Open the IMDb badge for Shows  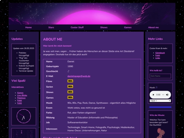point(70,92)
